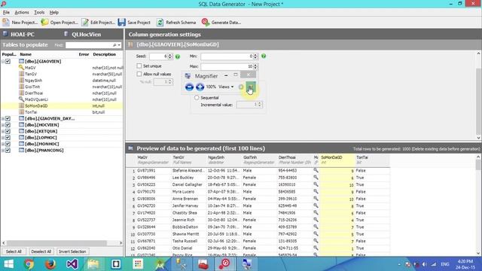482x271 pixels.
Task: Open Google Chrome from taskbar
Action: pos(29,264)
